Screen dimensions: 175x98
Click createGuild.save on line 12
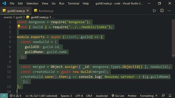(37, 77)
